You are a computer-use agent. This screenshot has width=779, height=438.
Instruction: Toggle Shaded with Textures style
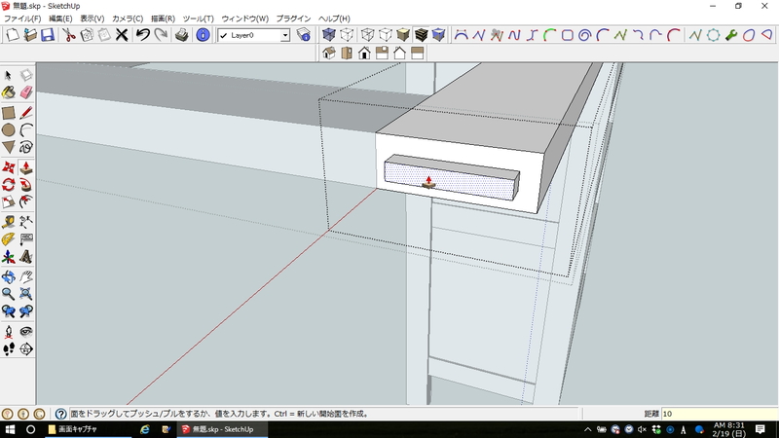click(x=421, y=35)
